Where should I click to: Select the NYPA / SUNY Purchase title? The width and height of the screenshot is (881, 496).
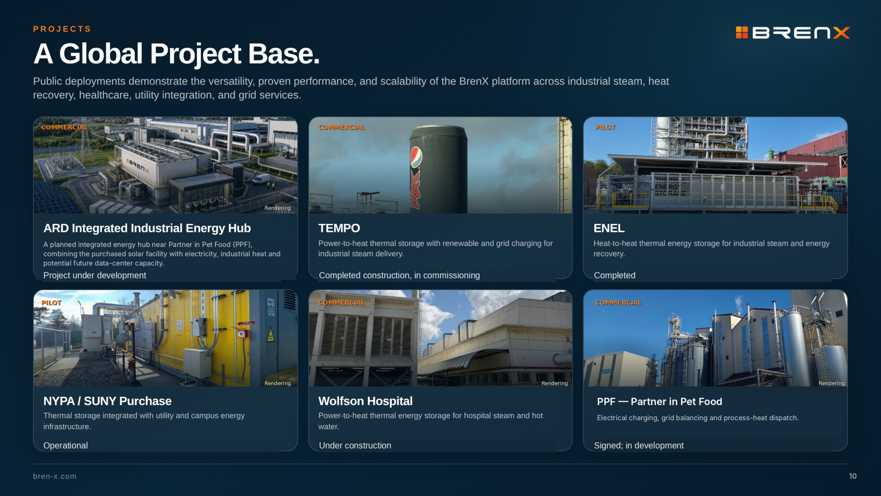[107, 401]
